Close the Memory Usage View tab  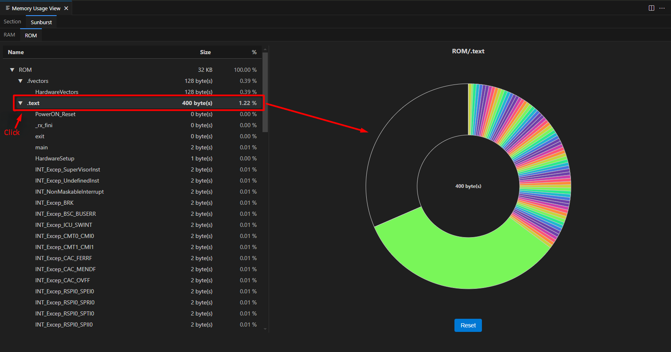[66, 8]
